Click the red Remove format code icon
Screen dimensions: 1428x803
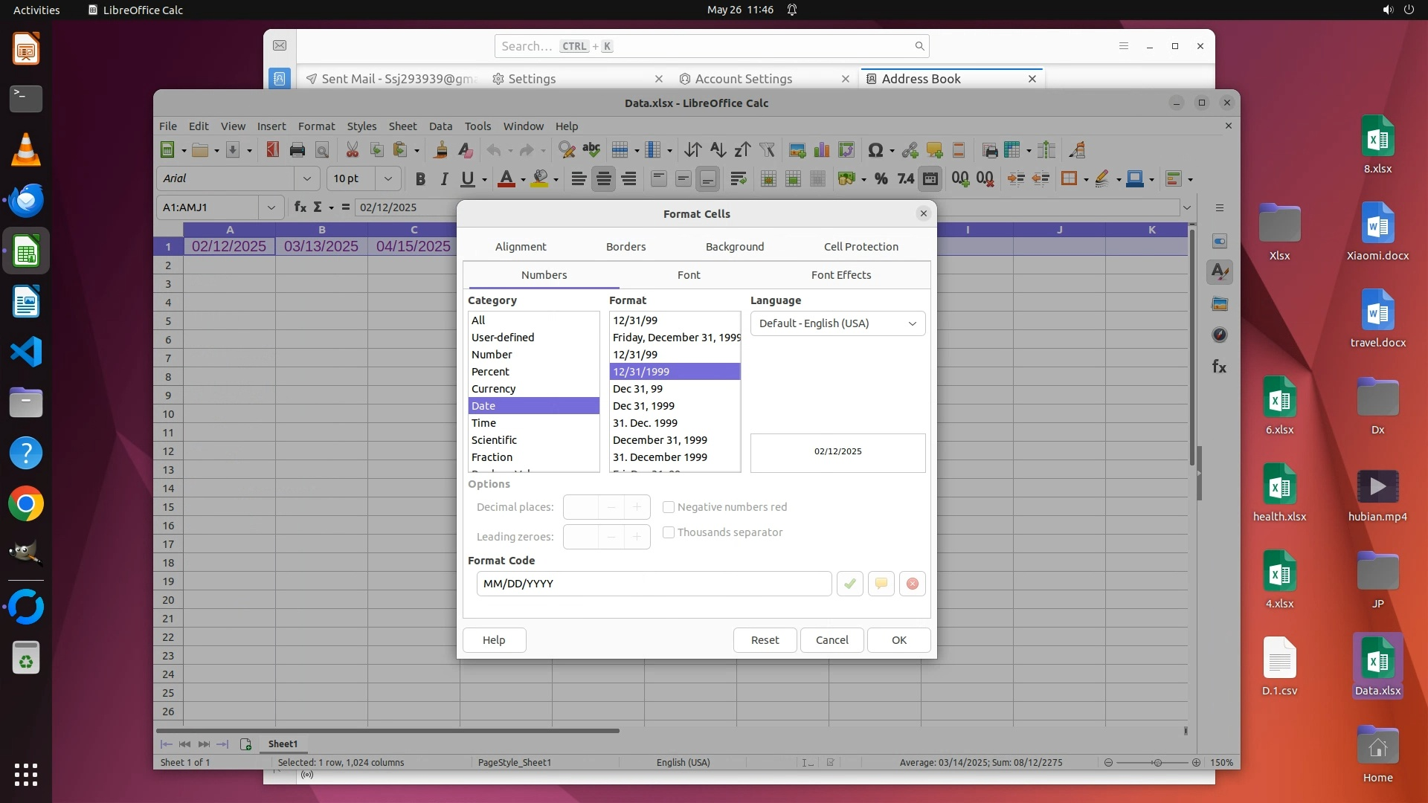(x=912, y=584)
